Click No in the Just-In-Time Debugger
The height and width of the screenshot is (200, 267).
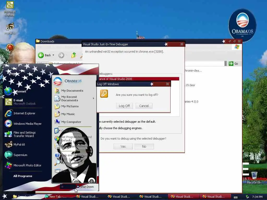pos(144,146)
